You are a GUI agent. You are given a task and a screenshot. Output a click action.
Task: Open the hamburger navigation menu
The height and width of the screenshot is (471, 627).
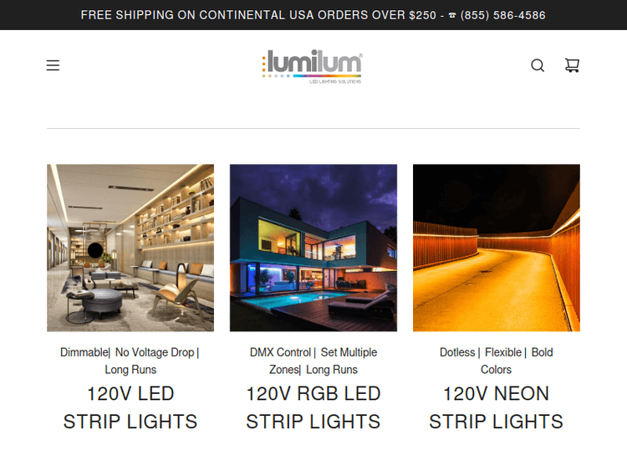pos(53,65)
